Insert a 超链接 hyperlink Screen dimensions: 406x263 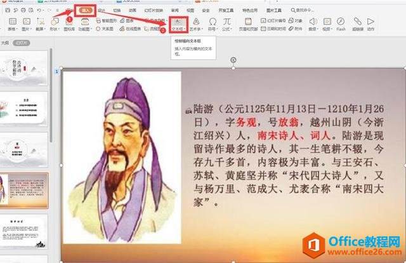pyautogui.click(x=358, y=24)
